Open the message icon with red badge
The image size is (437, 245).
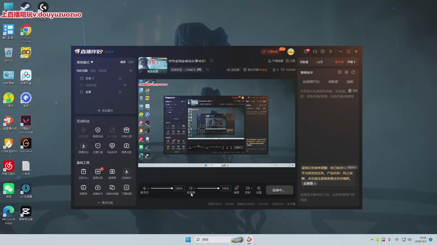pyautogui.click(x=306, y=51)
